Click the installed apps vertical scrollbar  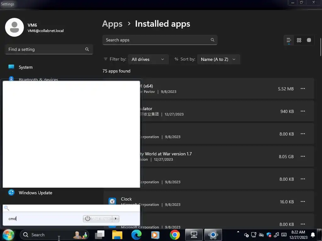[x=320, y=47]
